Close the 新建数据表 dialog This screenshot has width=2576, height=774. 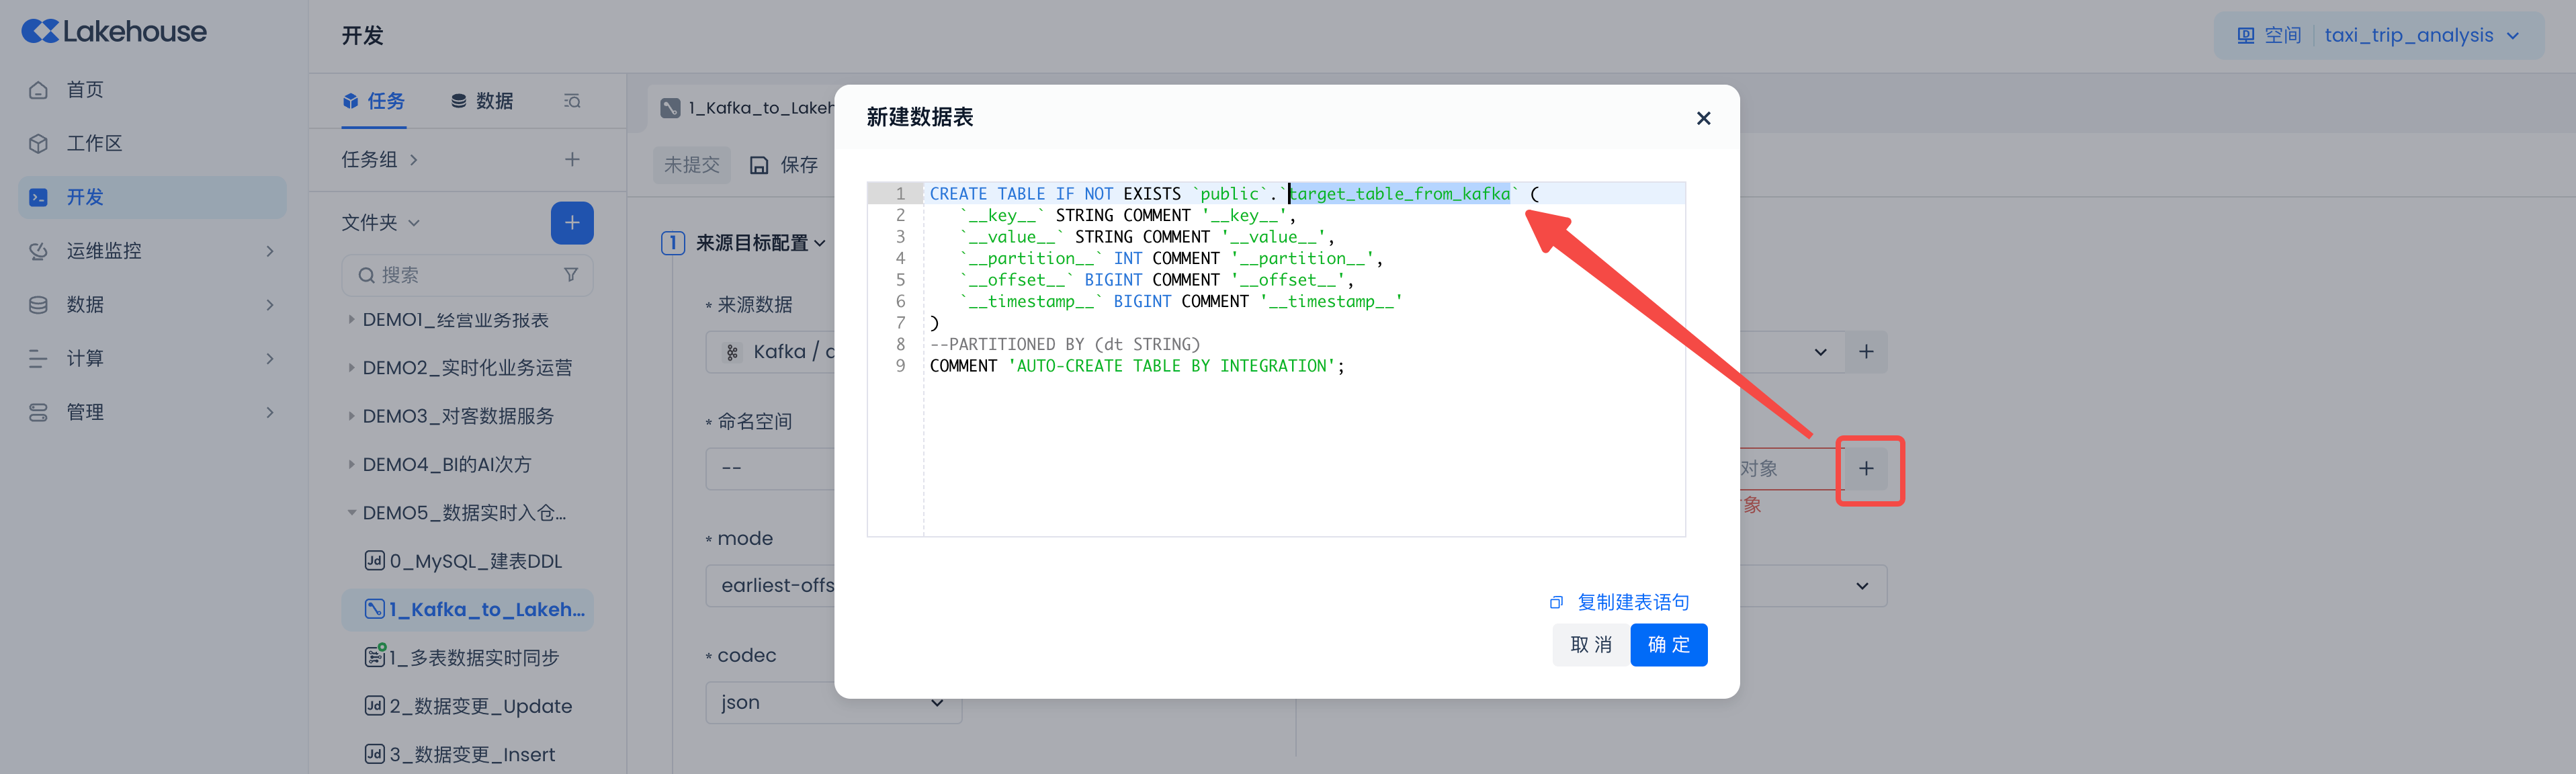(1704, 118)
